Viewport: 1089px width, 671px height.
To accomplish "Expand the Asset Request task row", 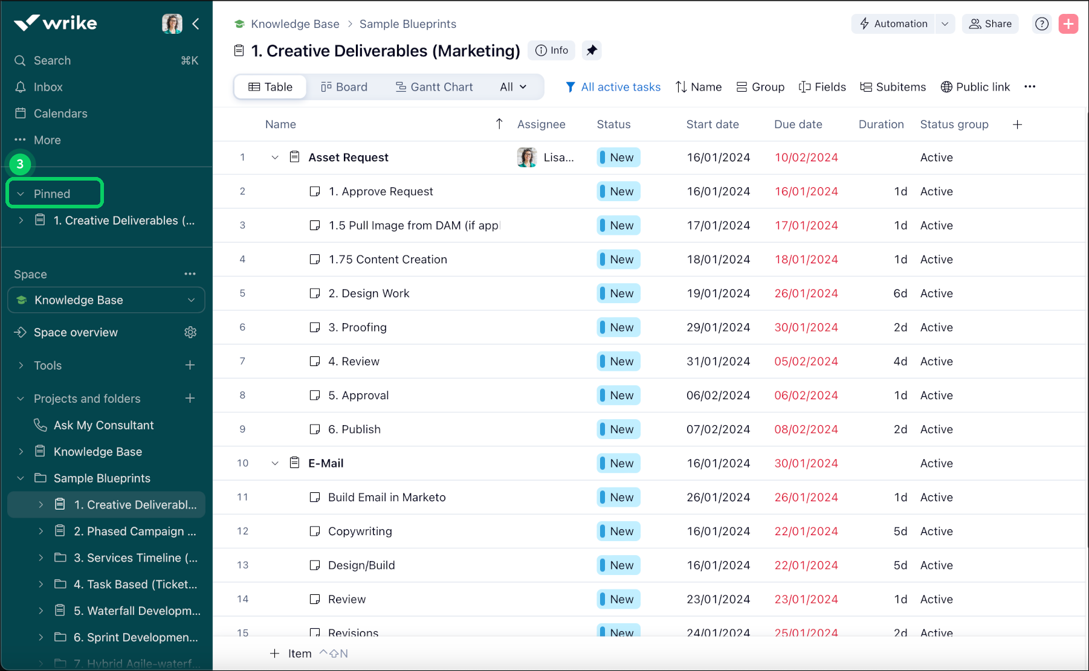I will pyautogui.click(x=275, y=157).
